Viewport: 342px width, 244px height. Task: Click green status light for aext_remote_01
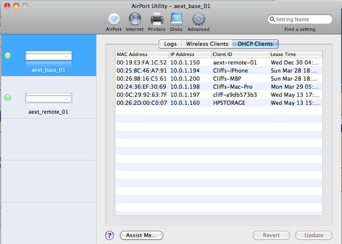tap(8, 98)
